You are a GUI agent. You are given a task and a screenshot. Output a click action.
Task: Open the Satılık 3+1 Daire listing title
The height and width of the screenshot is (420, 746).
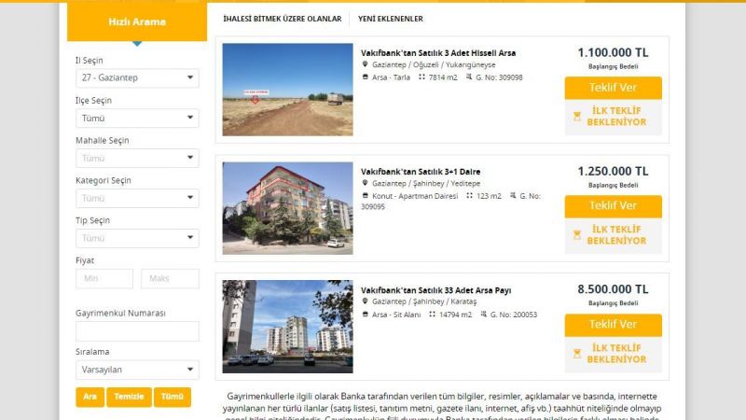(x=421, y=172)
